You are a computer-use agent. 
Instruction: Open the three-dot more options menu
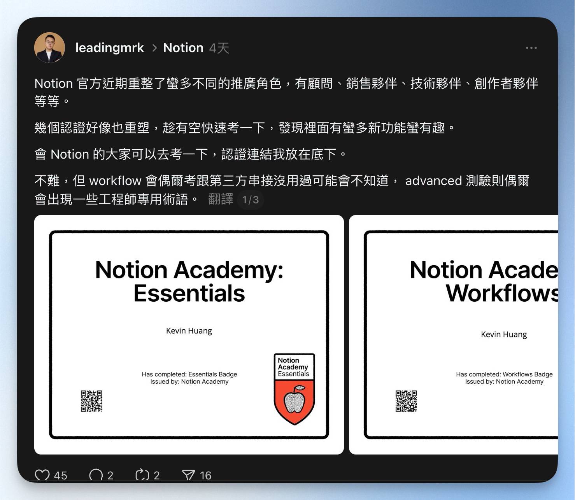tap(531, 48)
